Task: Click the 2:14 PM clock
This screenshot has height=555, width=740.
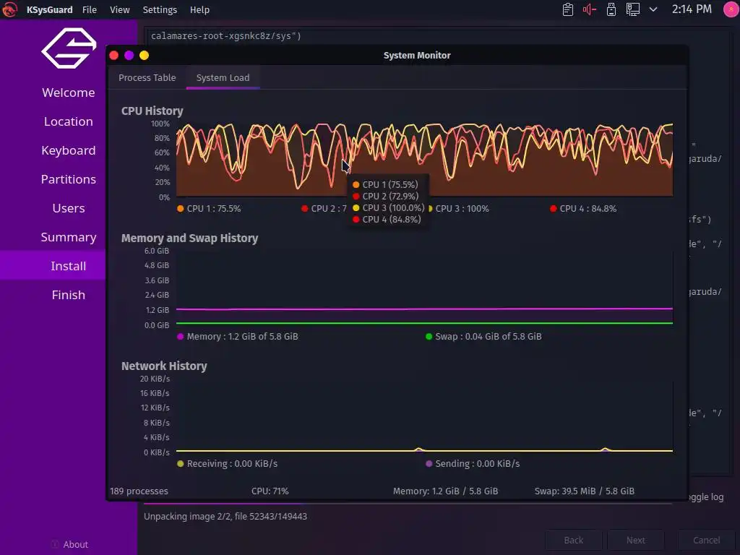Action: pyautogui.click(x=692, y=9)
